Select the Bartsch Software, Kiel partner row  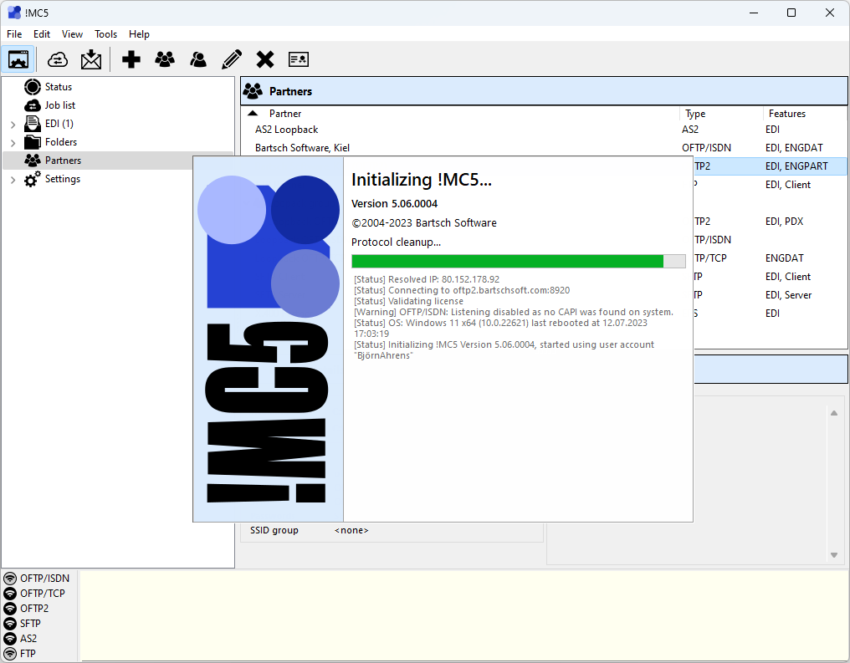click(545, 148)
